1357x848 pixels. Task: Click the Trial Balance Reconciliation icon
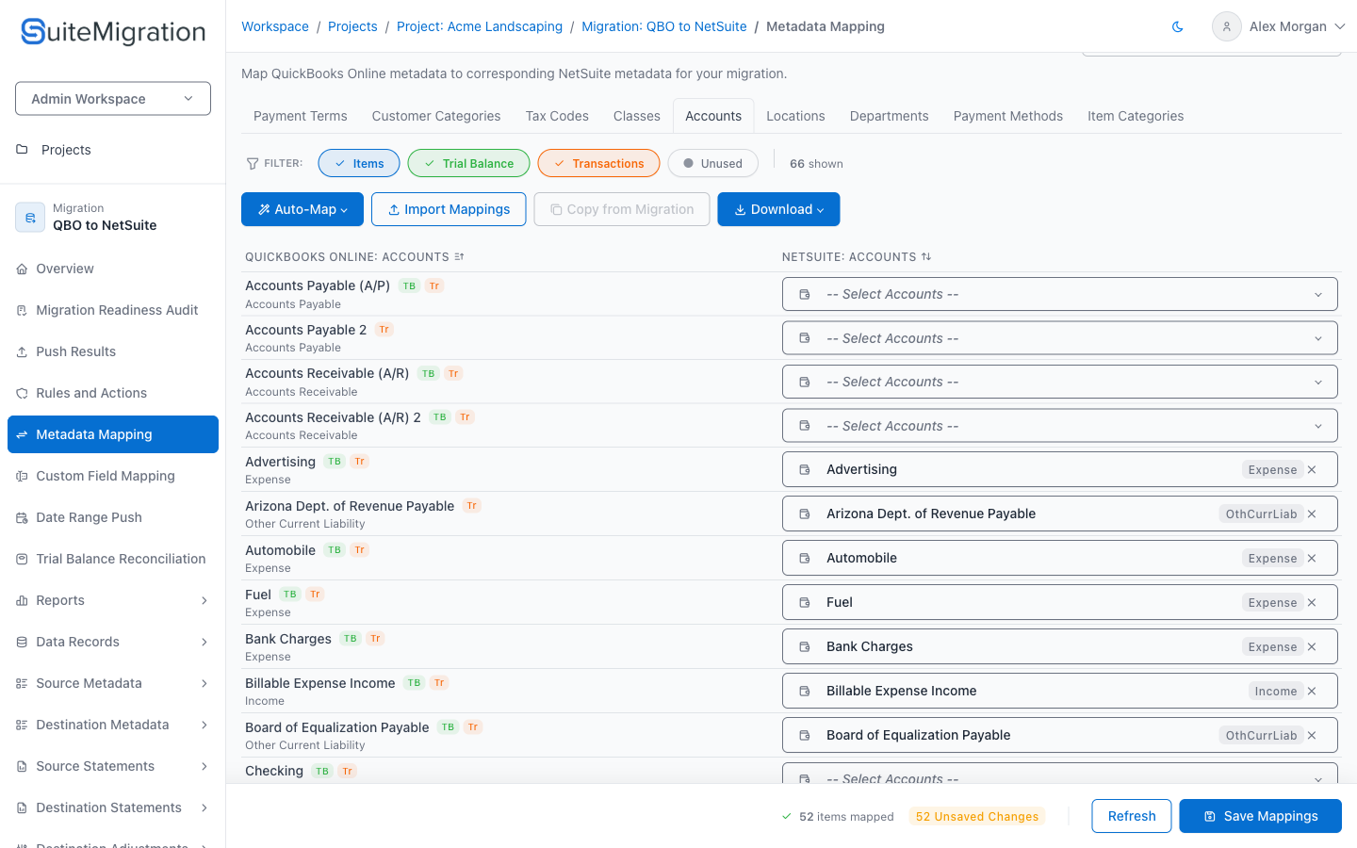click(22, 560)
